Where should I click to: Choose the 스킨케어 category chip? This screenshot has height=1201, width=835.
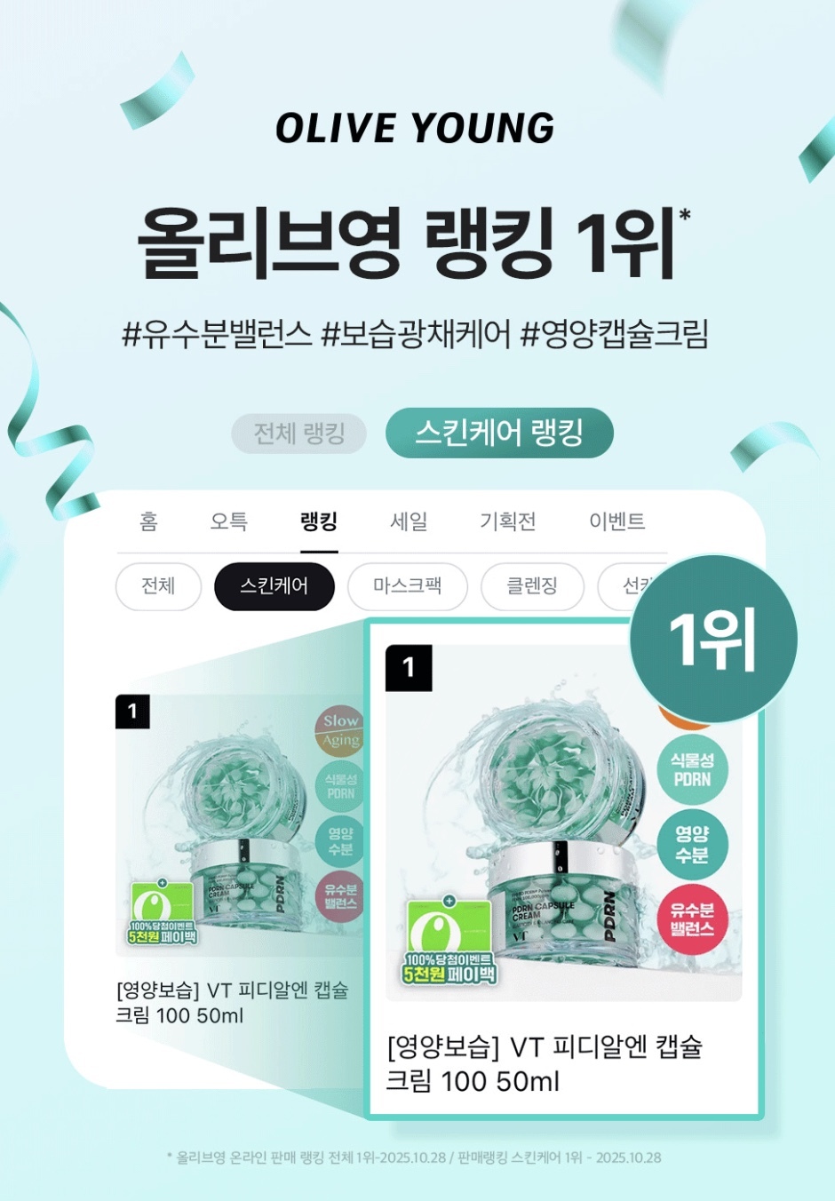(274, 586)
